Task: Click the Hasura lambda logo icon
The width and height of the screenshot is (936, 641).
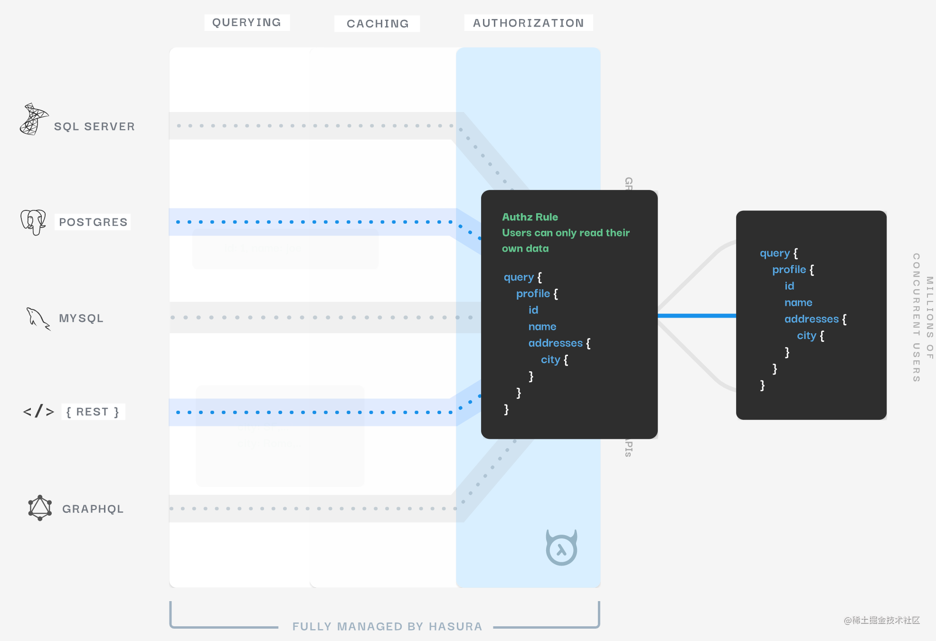Action: click(x=561, y=547)
